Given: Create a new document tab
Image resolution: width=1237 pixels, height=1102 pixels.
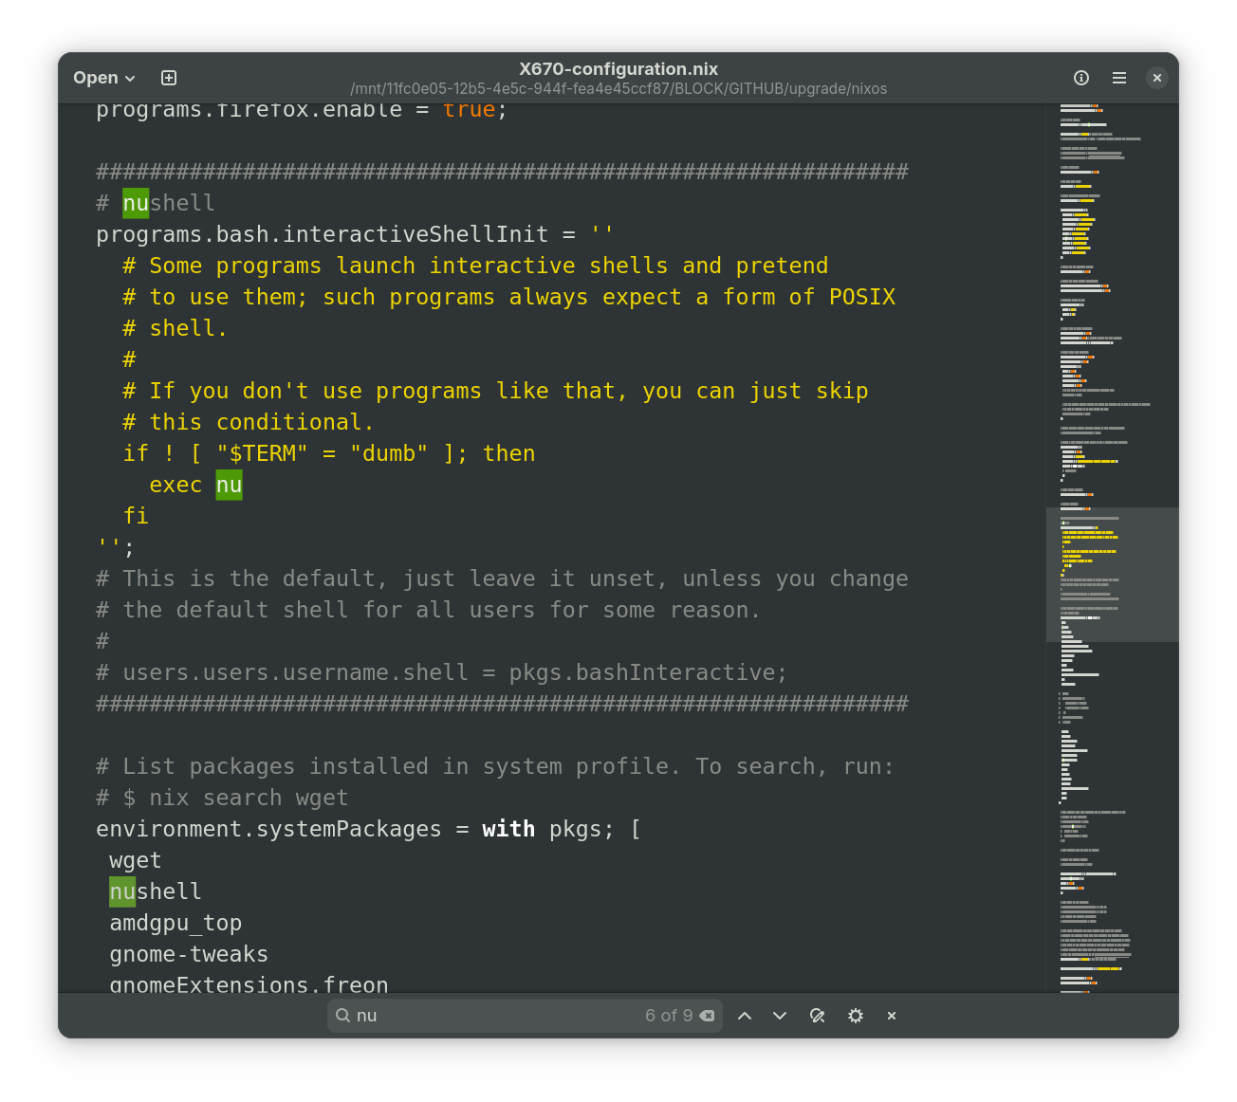Looking at the screenshot, I should pos(169,78).
